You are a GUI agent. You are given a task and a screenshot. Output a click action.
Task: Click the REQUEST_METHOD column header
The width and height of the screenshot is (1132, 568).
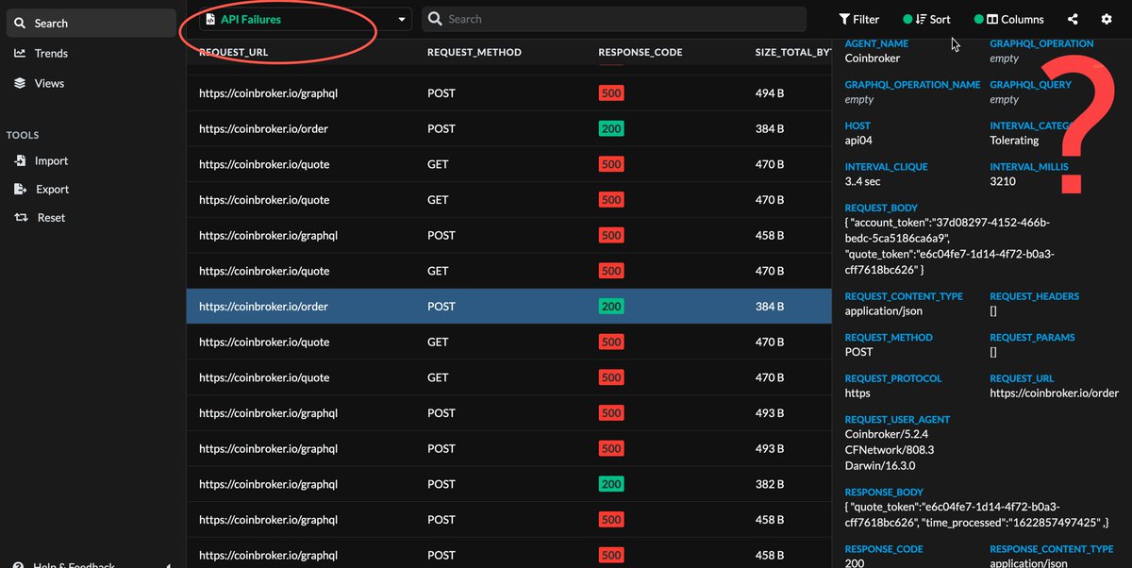click(x=474, y=52)
